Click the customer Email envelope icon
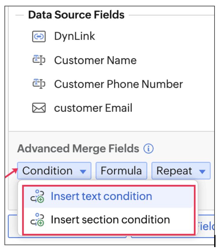Image resolution: width=219 pixels, height=249 pixels. click(x=39, y=108)
